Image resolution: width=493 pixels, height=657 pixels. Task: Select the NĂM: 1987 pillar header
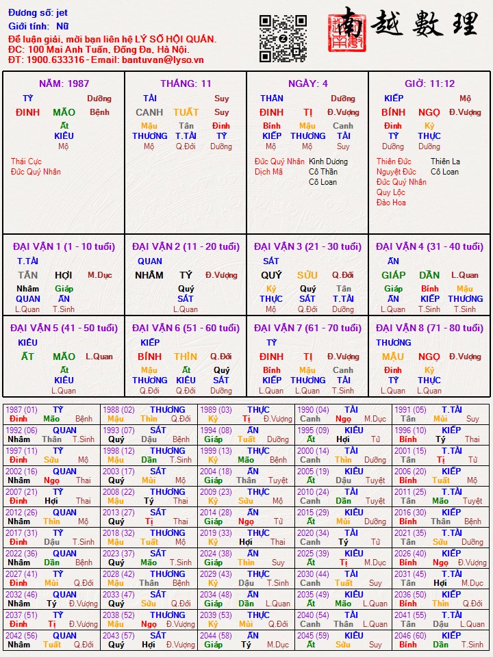64,83
